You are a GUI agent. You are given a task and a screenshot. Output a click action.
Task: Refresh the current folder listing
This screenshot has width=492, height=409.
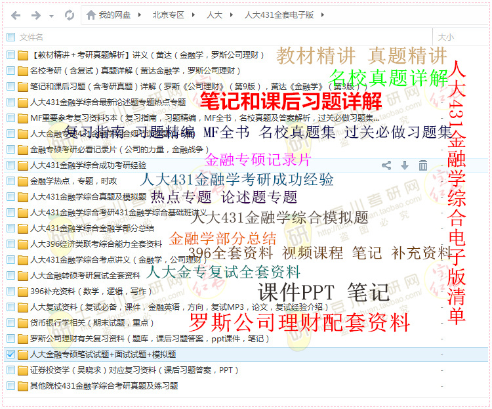69,14
